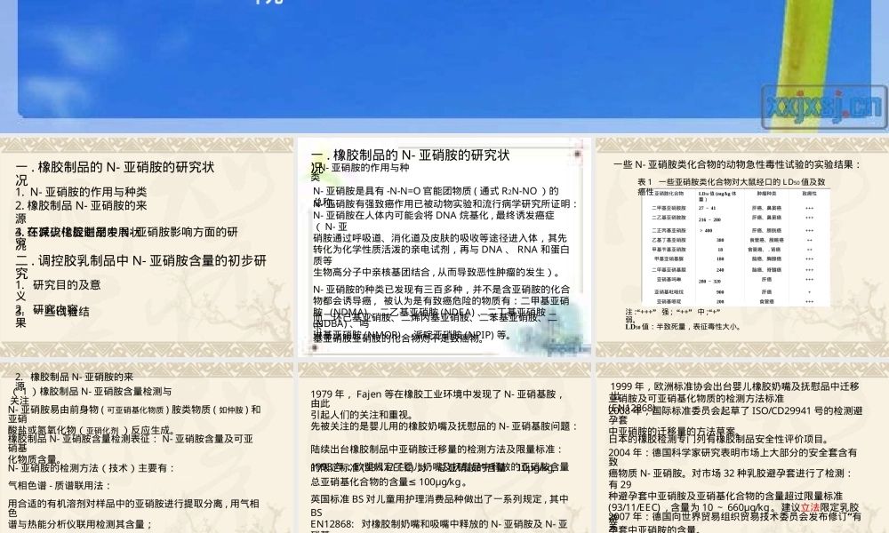
Task: Click outline item 1. N-亚硝胺的作用与种类
Action: pyautogui.click(x=81, y=192)
